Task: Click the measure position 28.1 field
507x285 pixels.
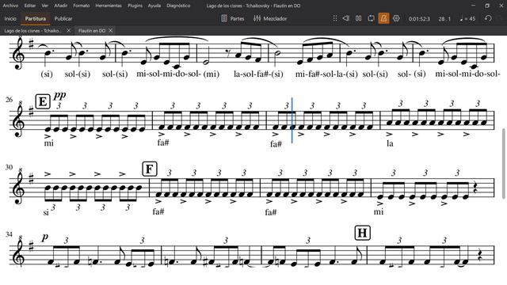Action: [444, 19]
